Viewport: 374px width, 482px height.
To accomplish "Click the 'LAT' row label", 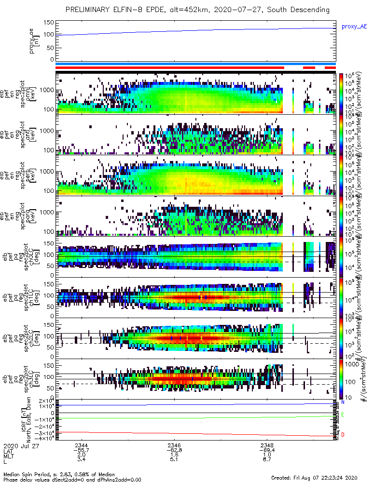I will click(8, 451).
